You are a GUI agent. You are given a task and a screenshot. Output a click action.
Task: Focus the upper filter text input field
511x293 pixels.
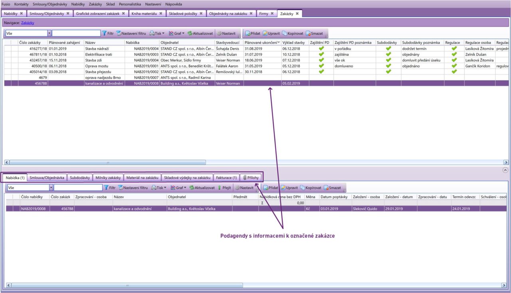point(76,33)
